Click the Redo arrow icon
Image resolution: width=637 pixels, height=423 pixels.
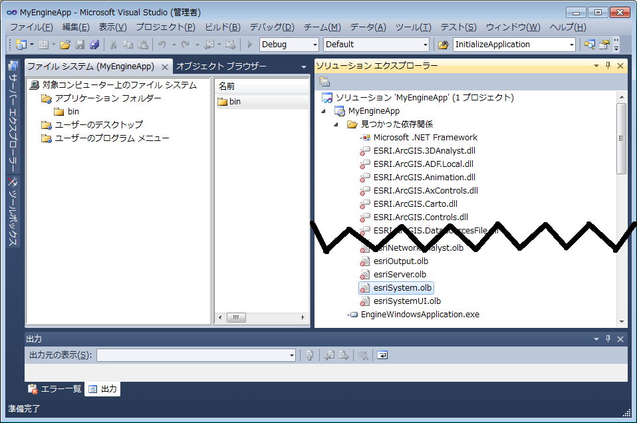(186, 45)
